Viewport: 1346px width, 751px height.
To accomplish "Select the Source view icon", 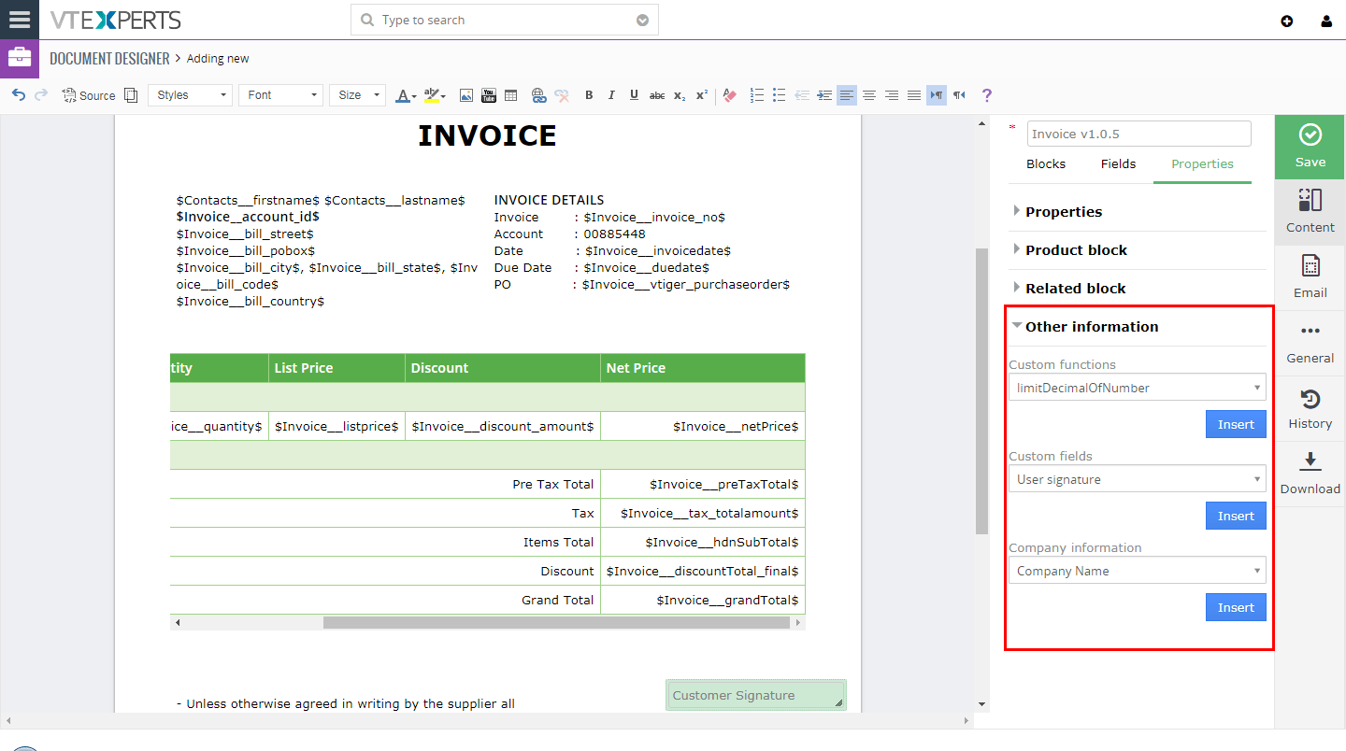I will pos(89,94).
